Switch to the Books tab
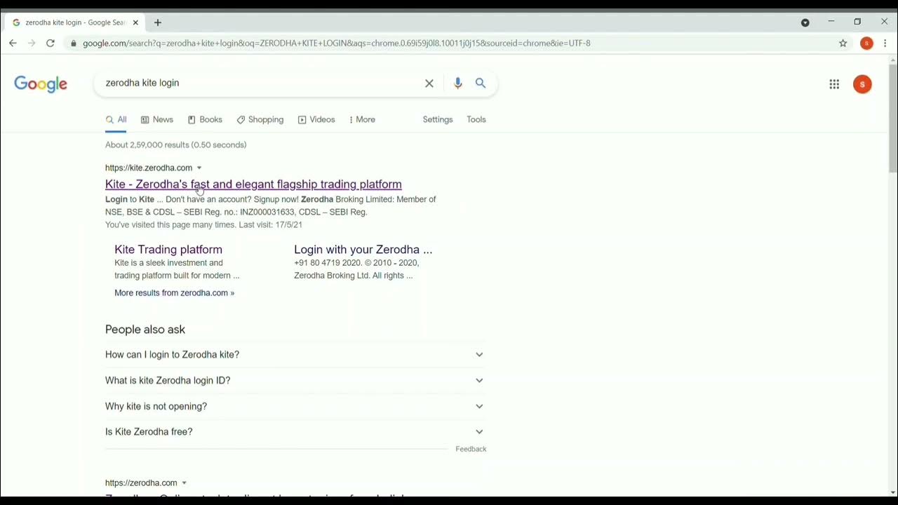The image size is (898, 505). click(x=205, y=120)
